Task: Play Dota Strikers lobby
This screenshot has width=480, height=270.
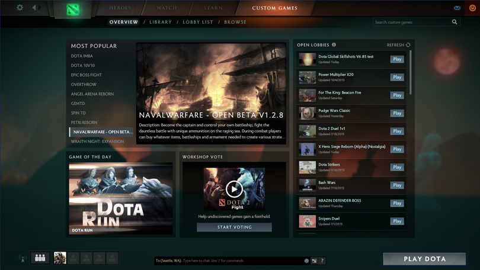Action: 397,167
